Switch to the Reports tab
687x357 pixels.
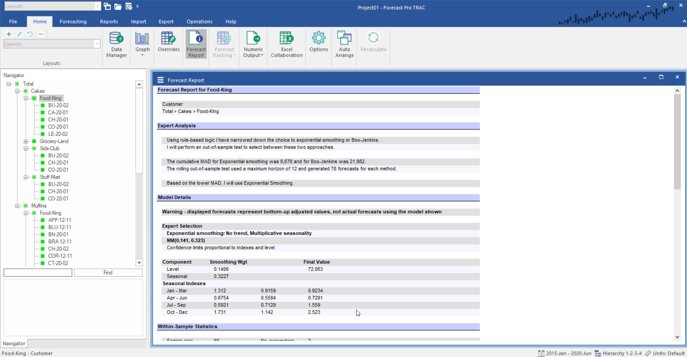click(x=109, y=22)
